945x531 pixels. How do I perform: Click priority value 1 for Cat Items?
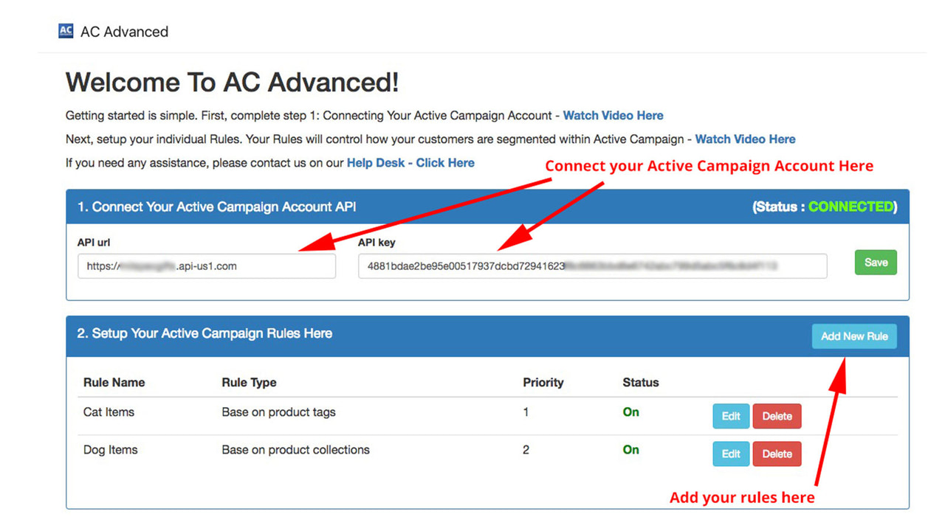[x=526, y=412]
